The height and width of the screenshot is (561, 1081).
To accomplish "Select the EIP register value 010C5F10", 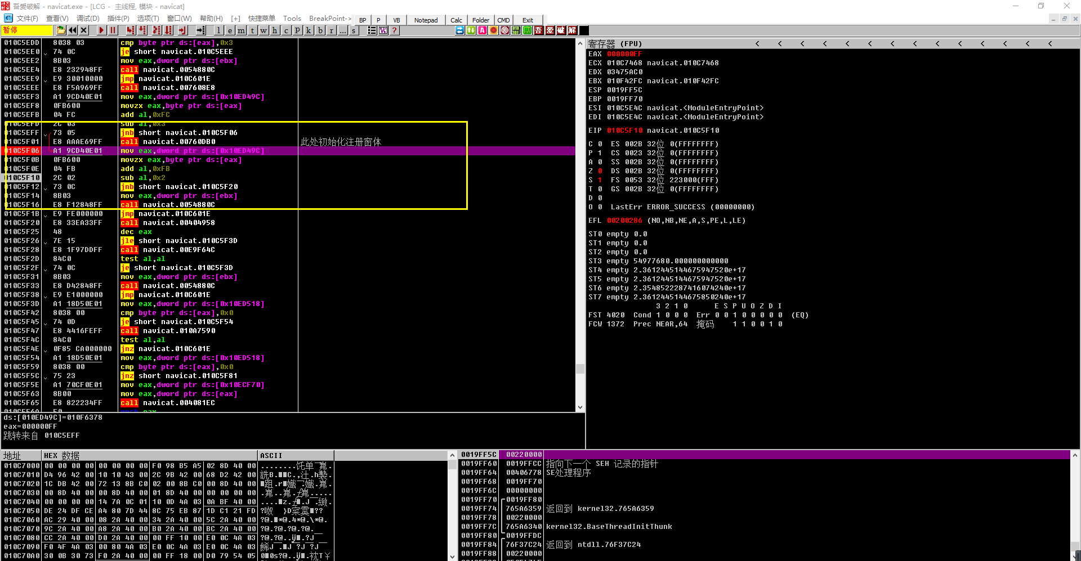I will click(624, 131).
